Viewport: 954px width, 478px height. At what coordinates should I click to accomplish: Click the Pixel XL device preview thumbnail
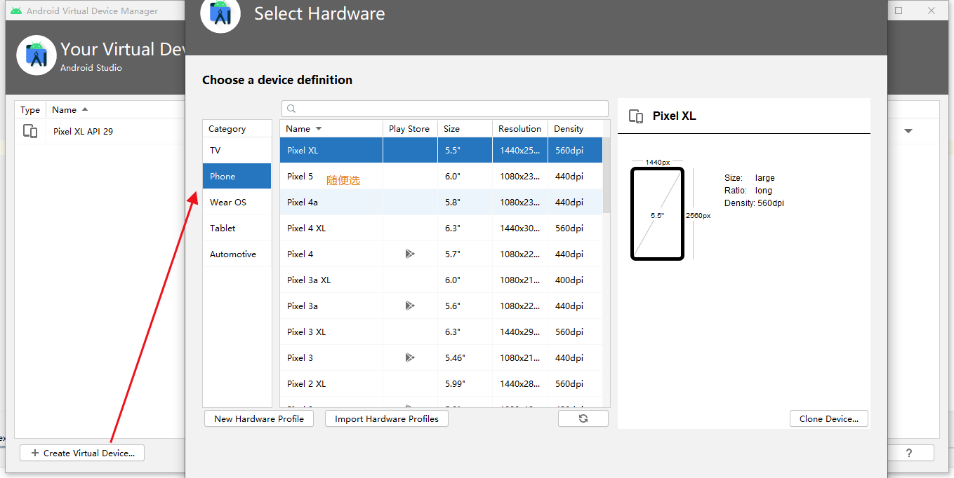[x=657, y=214]
